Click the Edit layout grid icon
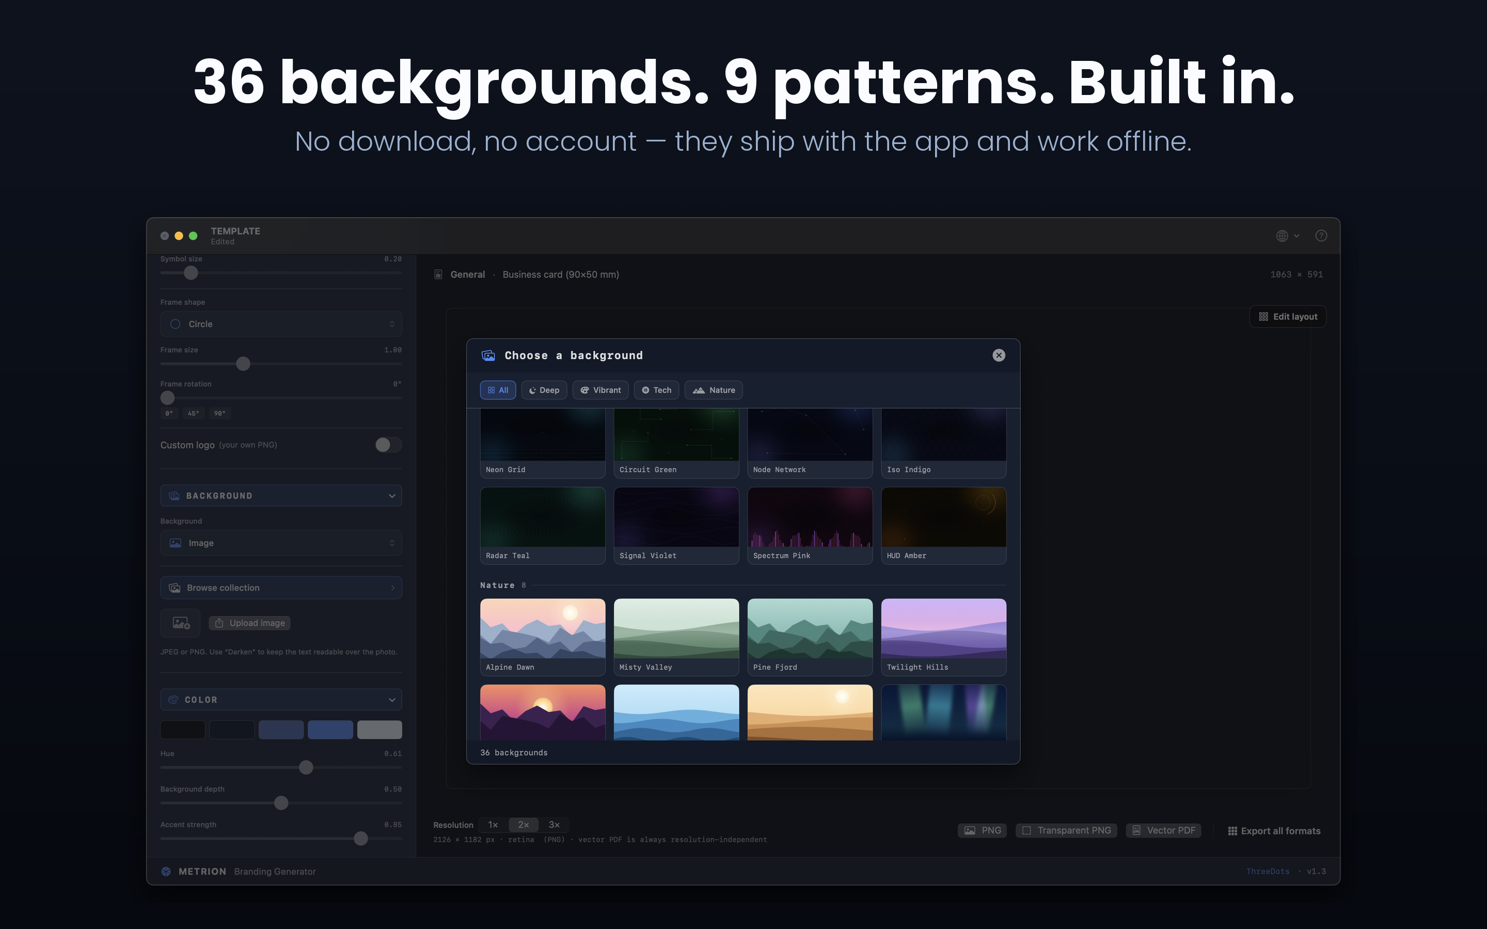 1263,316
